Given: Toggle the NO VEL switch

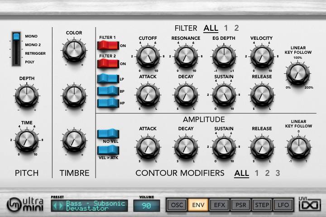Looking at the screenshot, I should click(x=108, y=133).
